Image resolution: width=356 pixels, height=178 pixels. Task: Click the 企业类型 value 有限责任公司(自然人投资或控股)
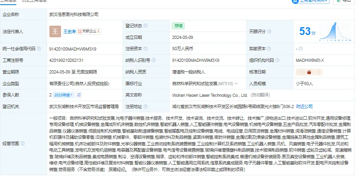tap(79, 84)
